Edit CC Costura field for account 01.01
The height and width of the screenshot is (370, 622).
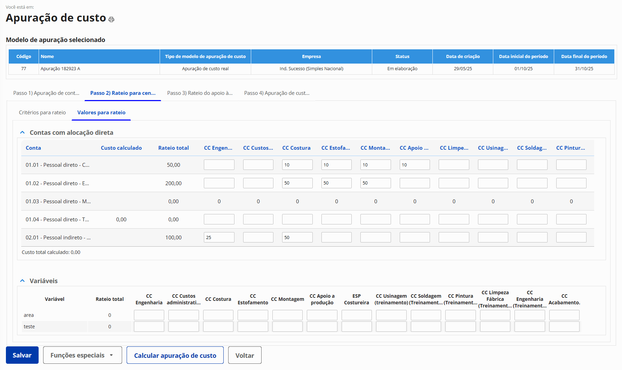(297, 165)
